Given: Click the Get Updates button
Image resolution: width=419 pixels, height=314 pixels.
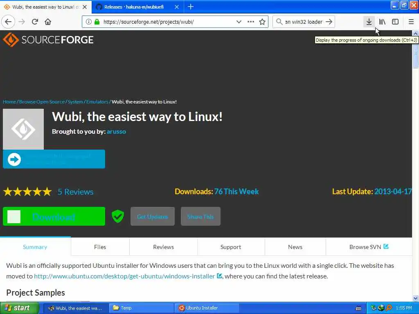Looking at the screenshot, I should click(153, 216).
